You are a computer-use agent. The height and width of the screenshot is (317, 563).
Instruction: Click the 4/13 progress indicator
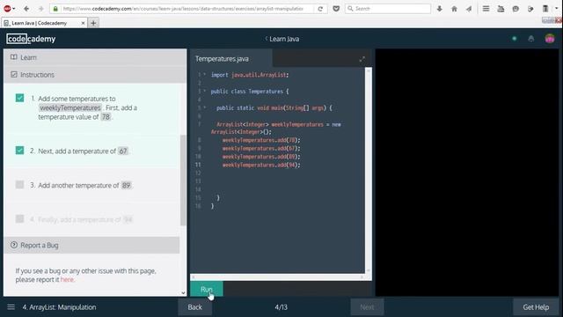[x=281, y=307]
